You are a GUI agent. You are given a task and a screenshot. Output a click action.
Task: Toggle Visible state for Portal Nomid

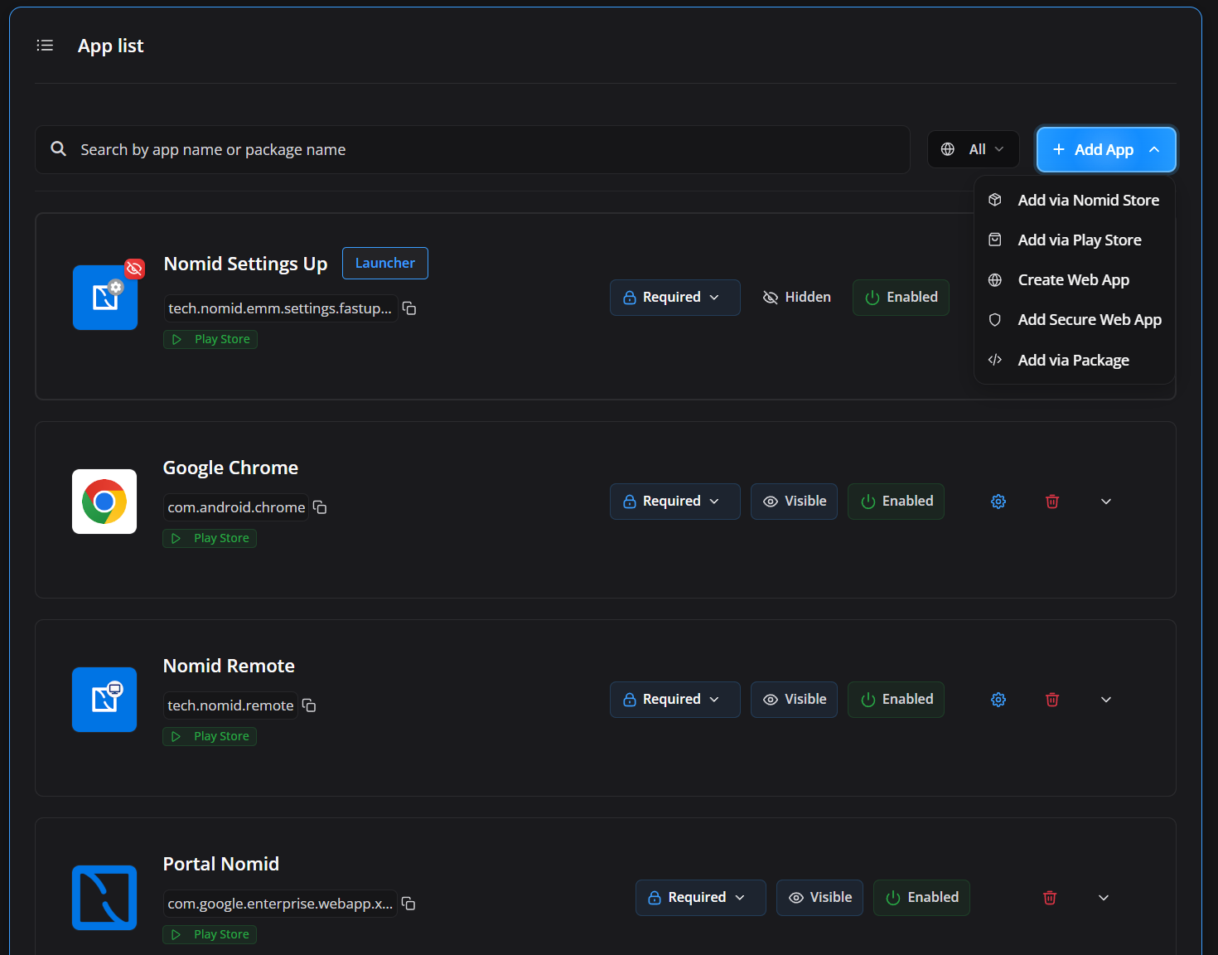pyautogui.click(x=820, y=898)
